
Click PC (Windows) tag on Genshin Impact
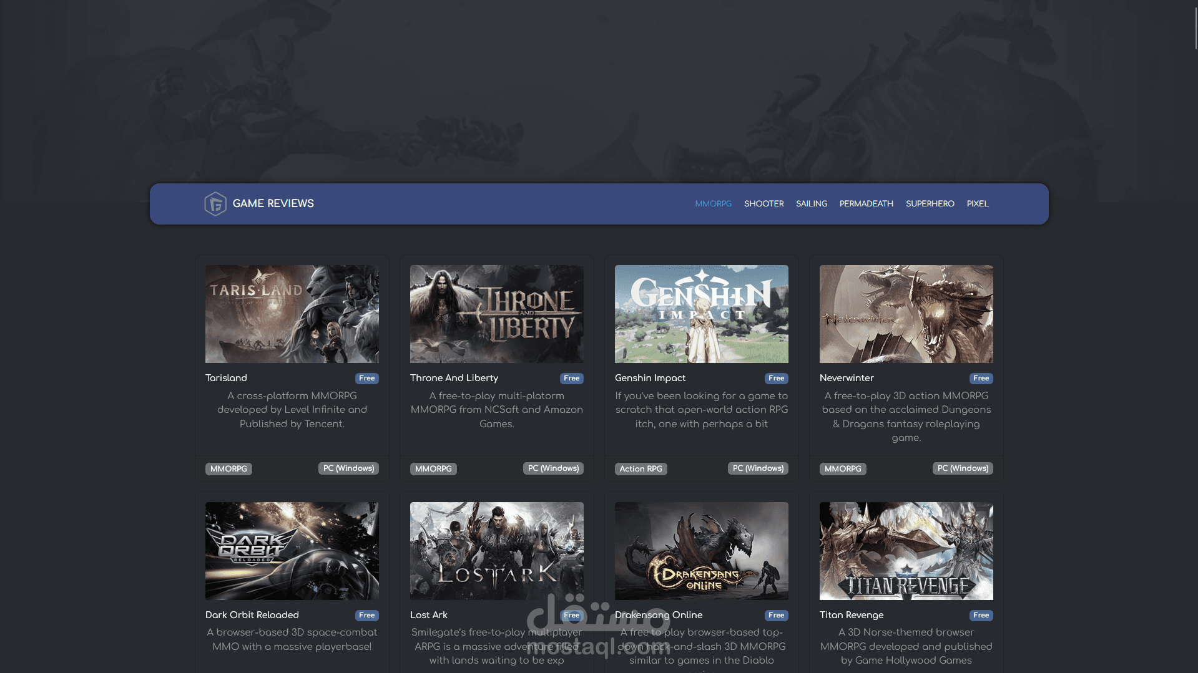(x=758, y=468)
